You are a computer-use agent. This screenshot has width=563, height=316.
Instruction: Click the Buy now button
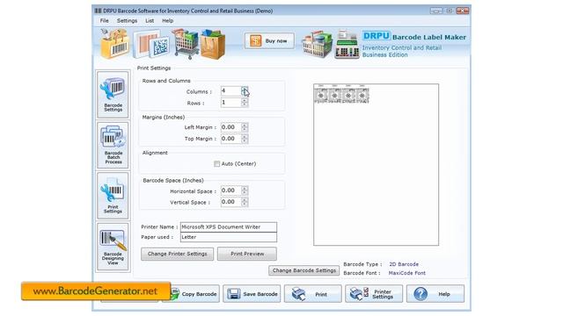269,41
